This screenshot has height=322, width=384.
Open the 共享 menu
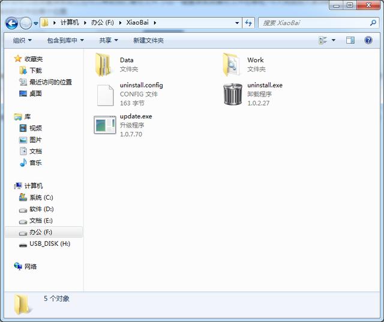(109, 40)
